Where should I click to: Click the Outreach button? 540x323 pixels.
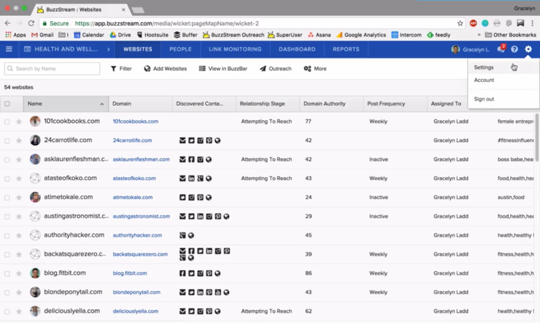click(275, 69)
